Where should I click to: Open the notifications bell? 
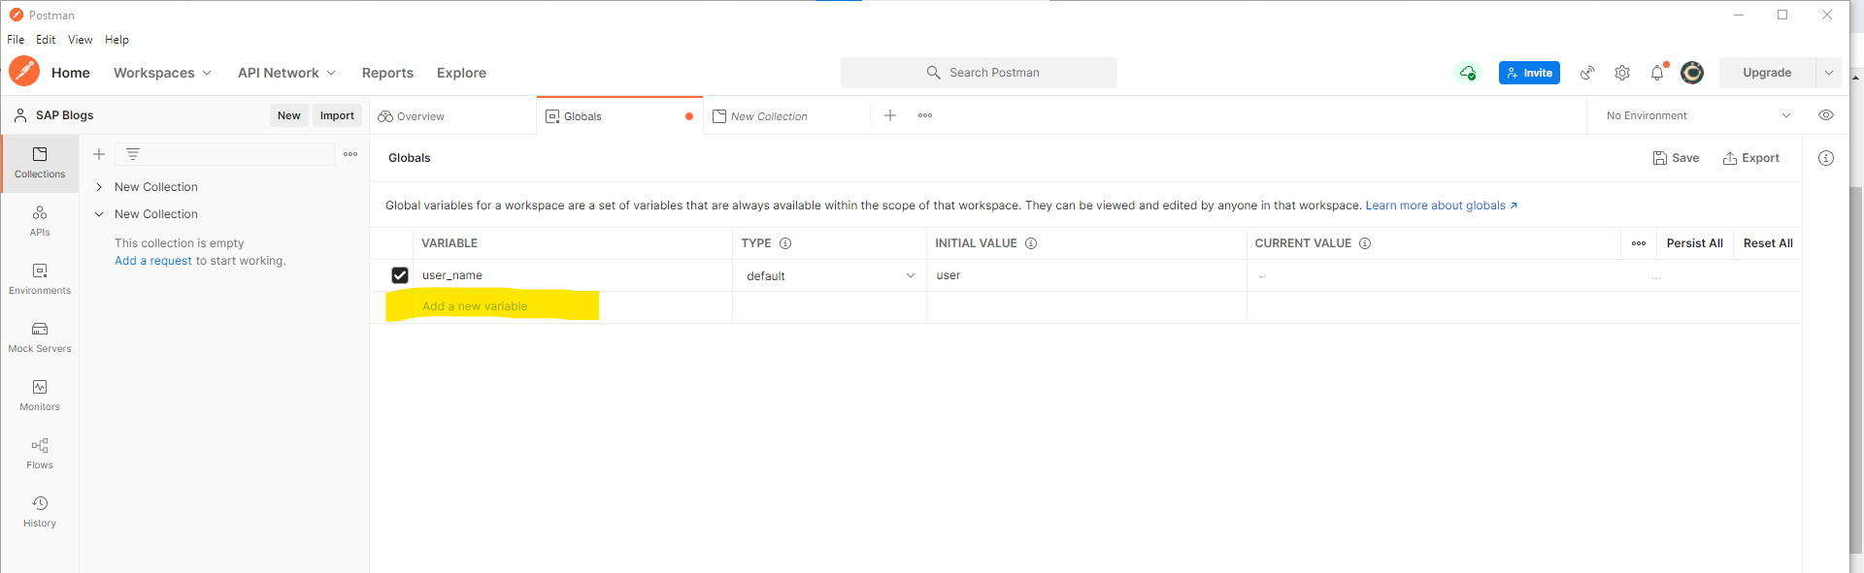[x=1657, y=73]
